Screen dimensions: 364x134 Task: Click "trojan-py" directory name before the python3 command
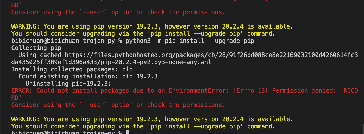click(x=99, y=41)
